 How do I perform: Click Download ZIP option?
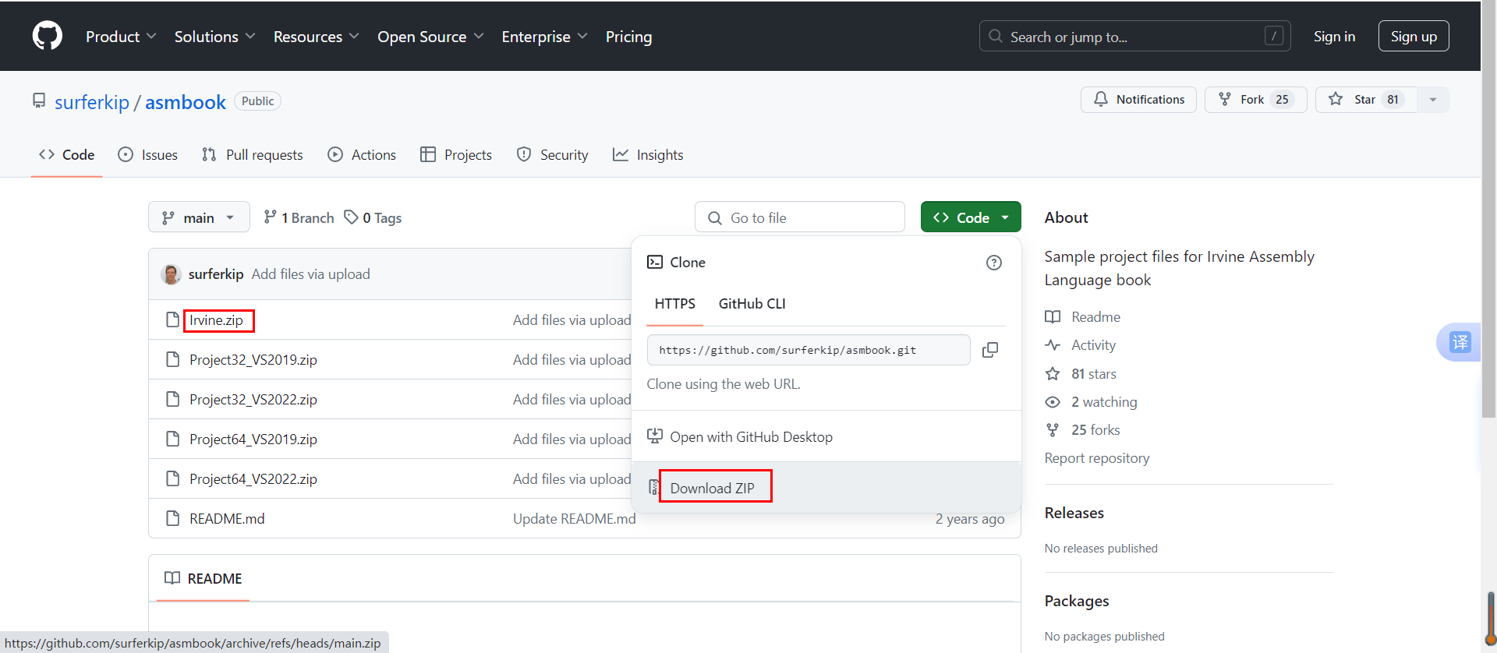click(x=712, y=488)
